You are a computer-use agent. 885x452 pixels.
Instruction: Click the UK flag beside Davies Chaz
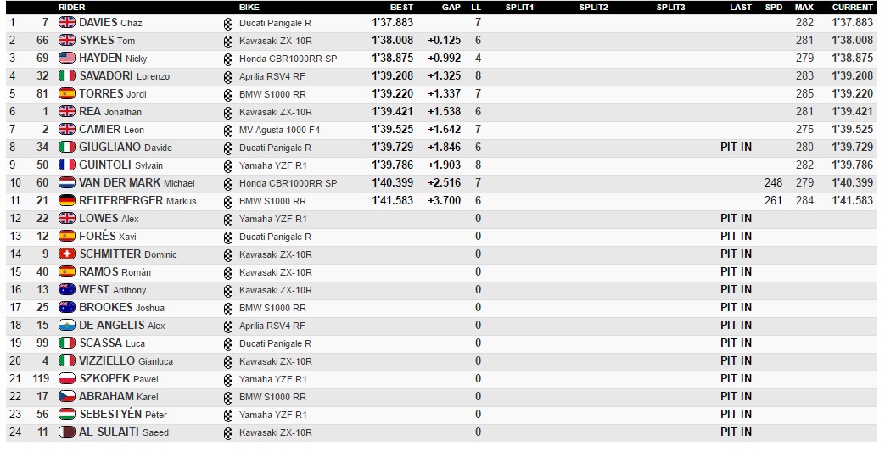click(66, 23)
